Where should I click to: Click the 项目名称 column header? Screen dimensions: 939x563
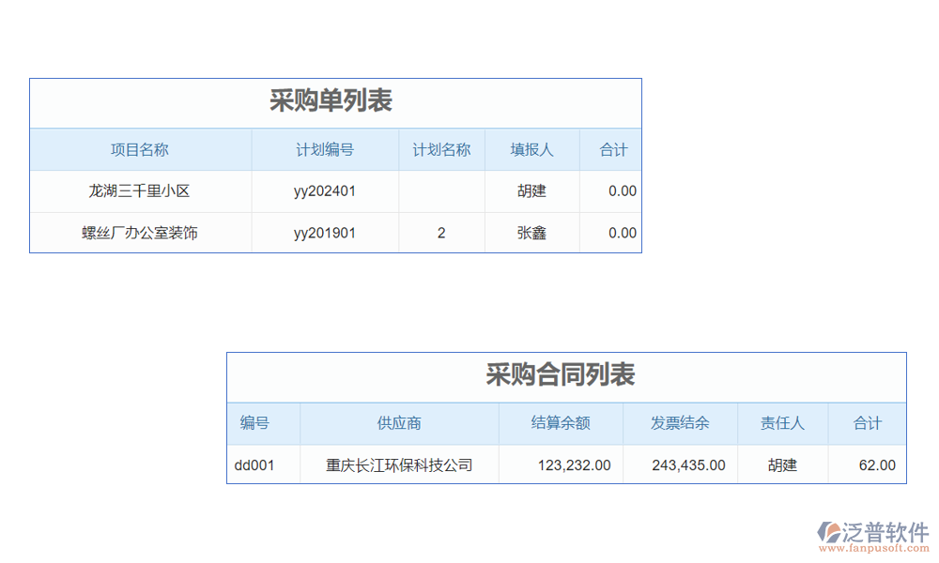(140, 149)
